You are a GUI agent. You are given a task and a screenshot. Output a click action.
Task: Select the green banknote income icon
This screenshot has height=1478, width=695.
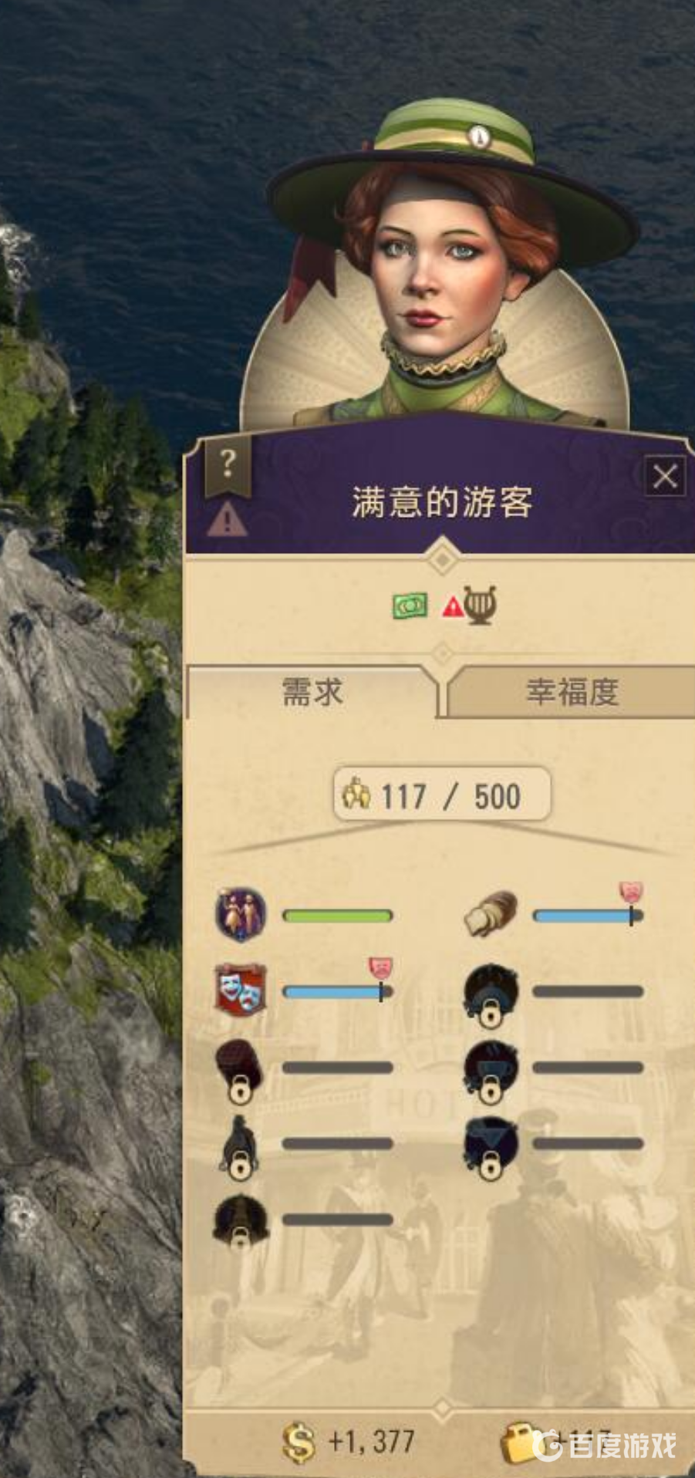point(410,606)
